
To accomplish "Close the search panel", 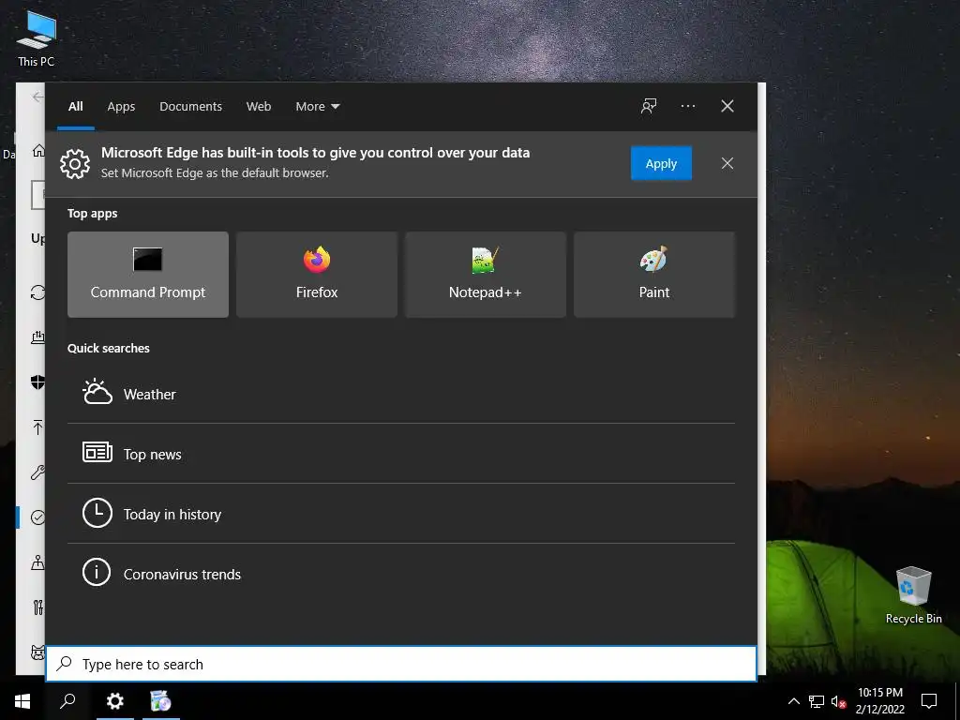I will pyautogui.click(x=727, y=106).
